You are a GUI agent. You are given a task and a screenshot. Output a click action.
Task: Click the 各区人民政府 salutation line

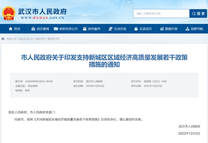click(x=32, y=112)
